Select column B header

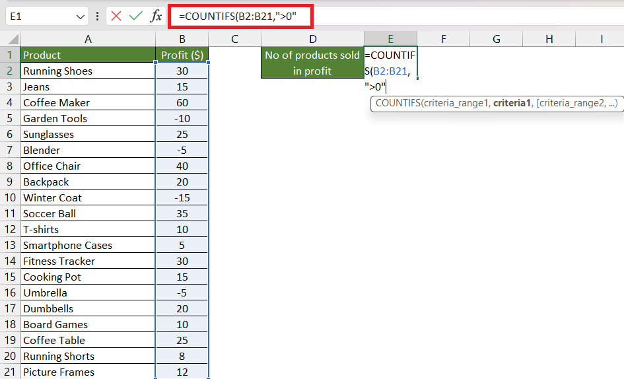click(x=182, y=39)
